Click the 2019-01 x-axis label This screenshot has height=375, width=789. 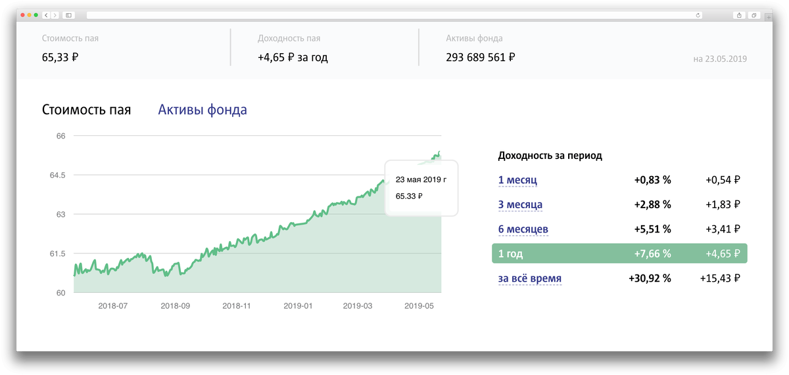coord(299,305)
